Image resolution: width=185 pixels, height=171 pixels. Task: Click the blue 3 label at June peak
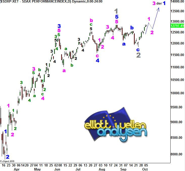[59, 26]
